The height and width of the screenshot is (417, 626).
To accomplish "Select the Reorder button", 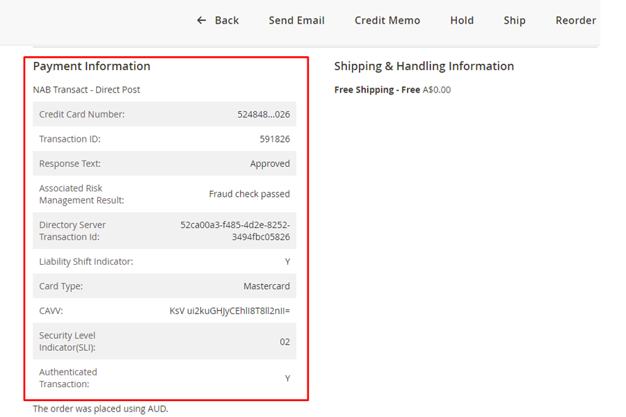I will point(575,20).
